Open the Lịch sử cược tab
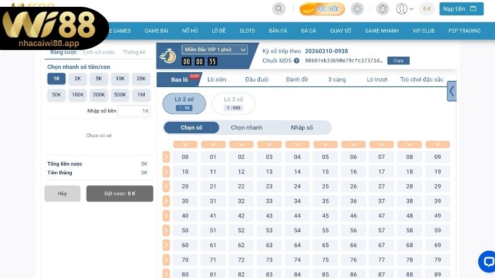This screenshot has width=495, height=278. tap(99, 52)
